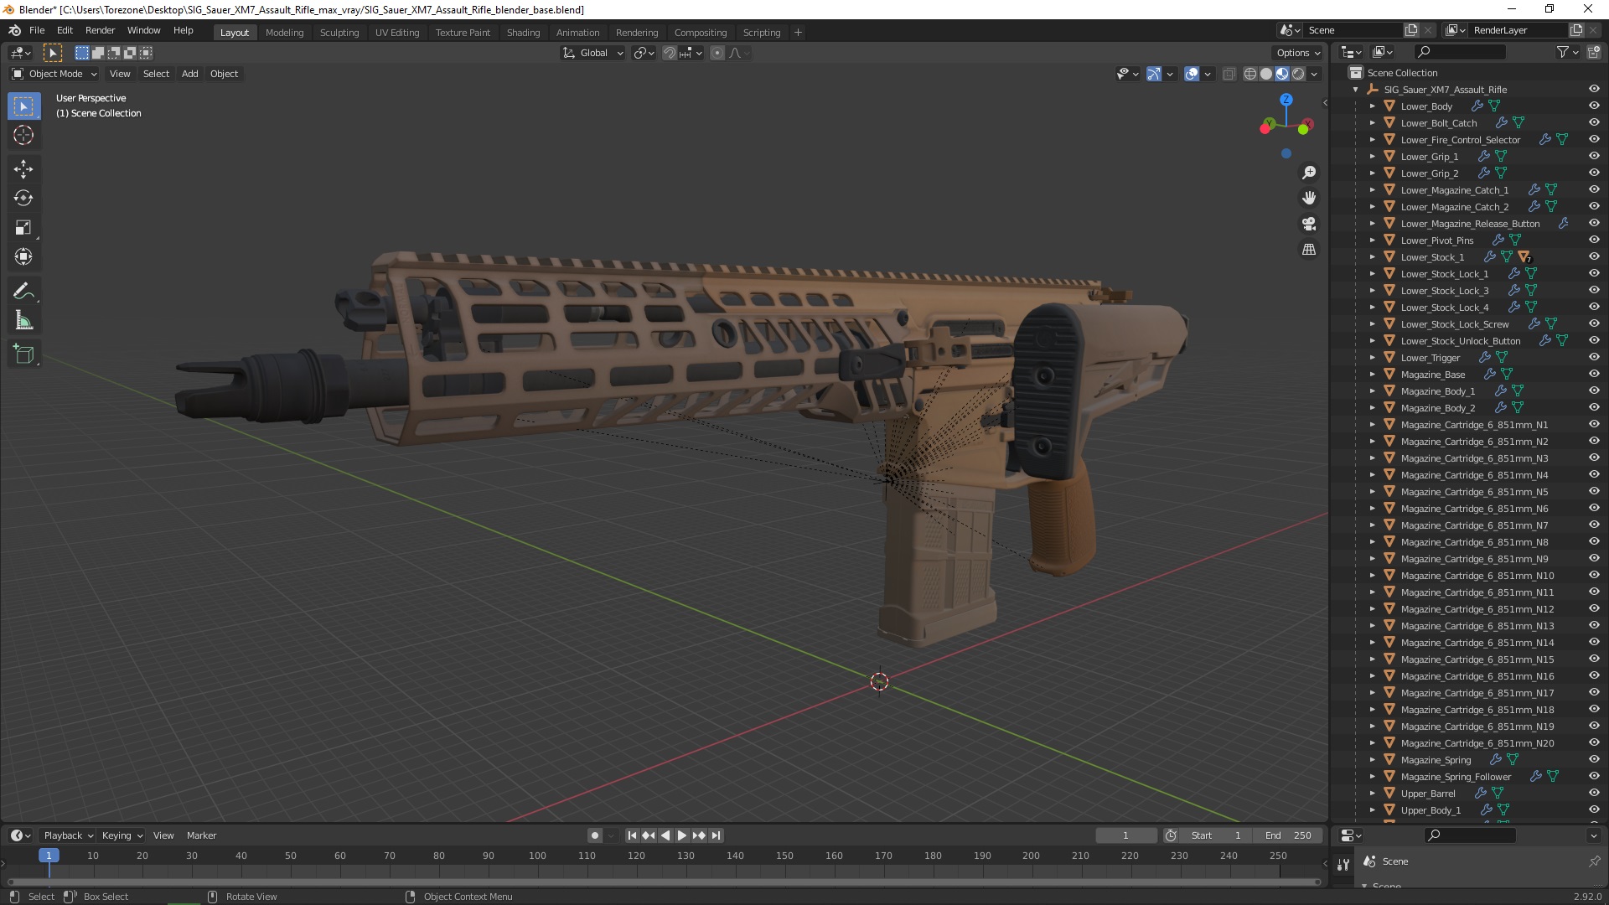Hide Lower_Trigger in outliner
1609x905 pixels.
coord(1594,358)
